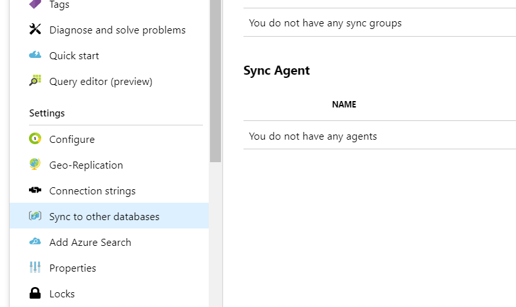The height and width of the screenshot is (307, 516).
Task: Click the sidebar vertical scrollbar thumb
Action: (215, 81)
